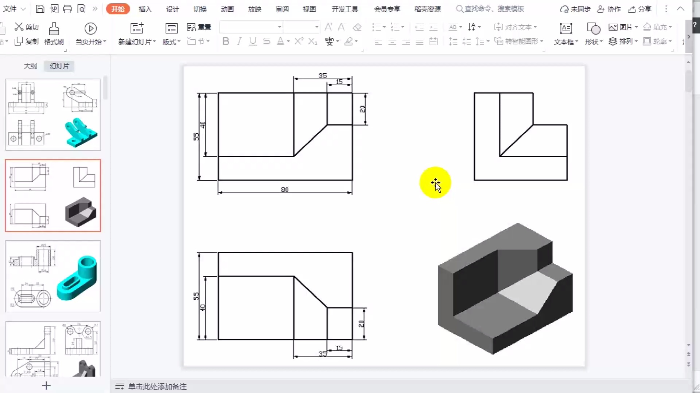Insert a text box using 文本框 icon
The width and height of the screenshot is (700, 393).
click(566, 28)
